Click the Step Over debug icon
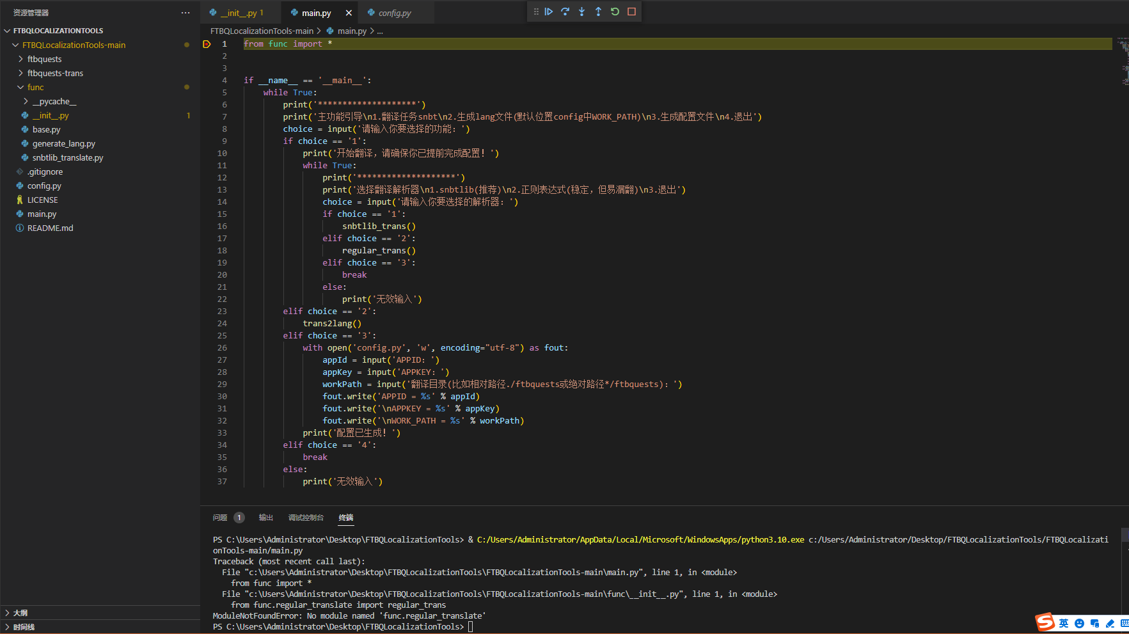The height and width of the screenshot is (634, 1129). tap(565, 11)
